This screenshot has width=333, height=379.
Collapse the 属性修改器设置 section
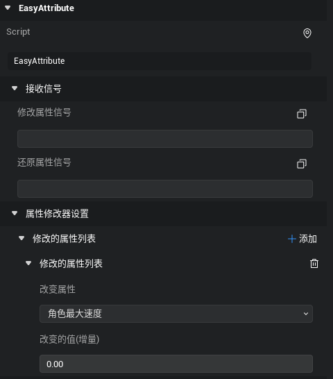tap(15, 213)
